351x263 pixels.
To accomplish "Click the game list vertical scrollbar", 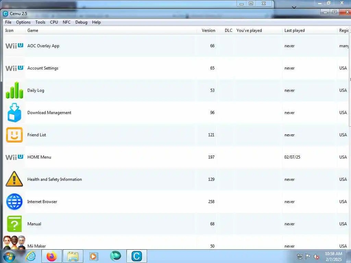I will coord(350,79).
